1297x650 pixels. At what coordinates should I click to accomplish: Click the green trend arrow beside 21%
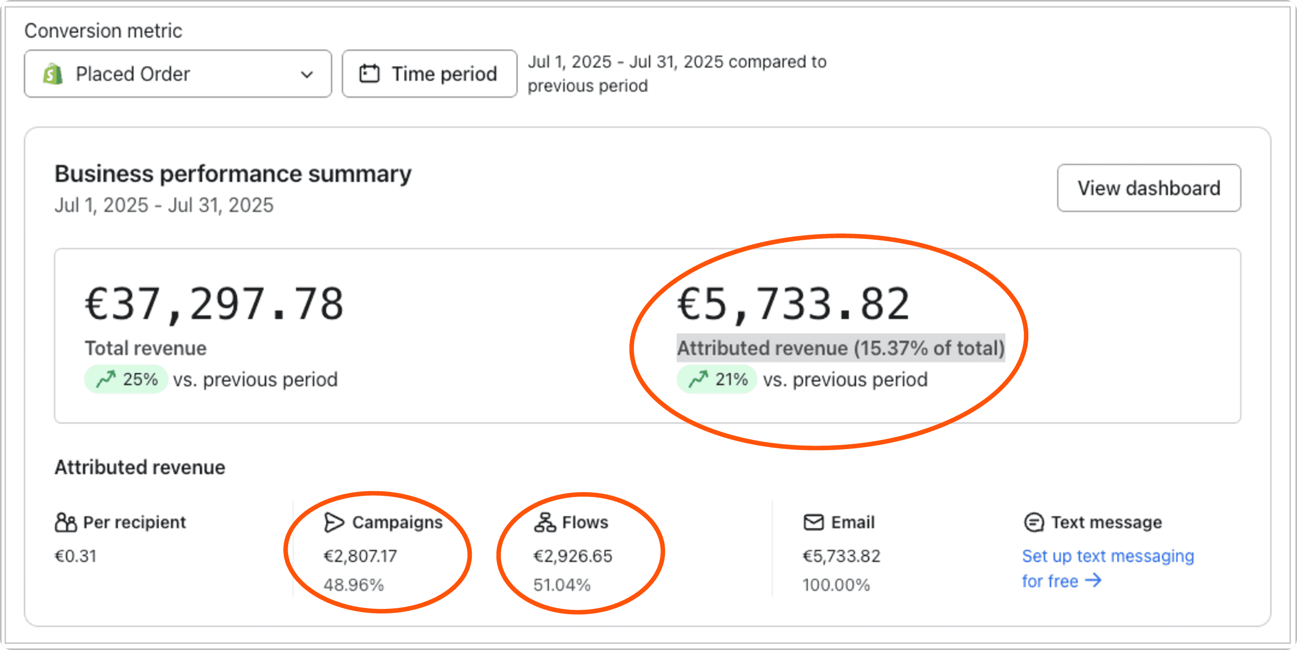click(x=698, y=379)
